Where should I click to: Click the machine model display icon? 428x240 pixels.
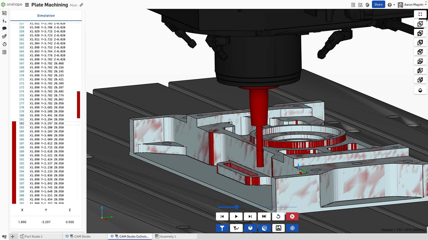tap(264, 228)
